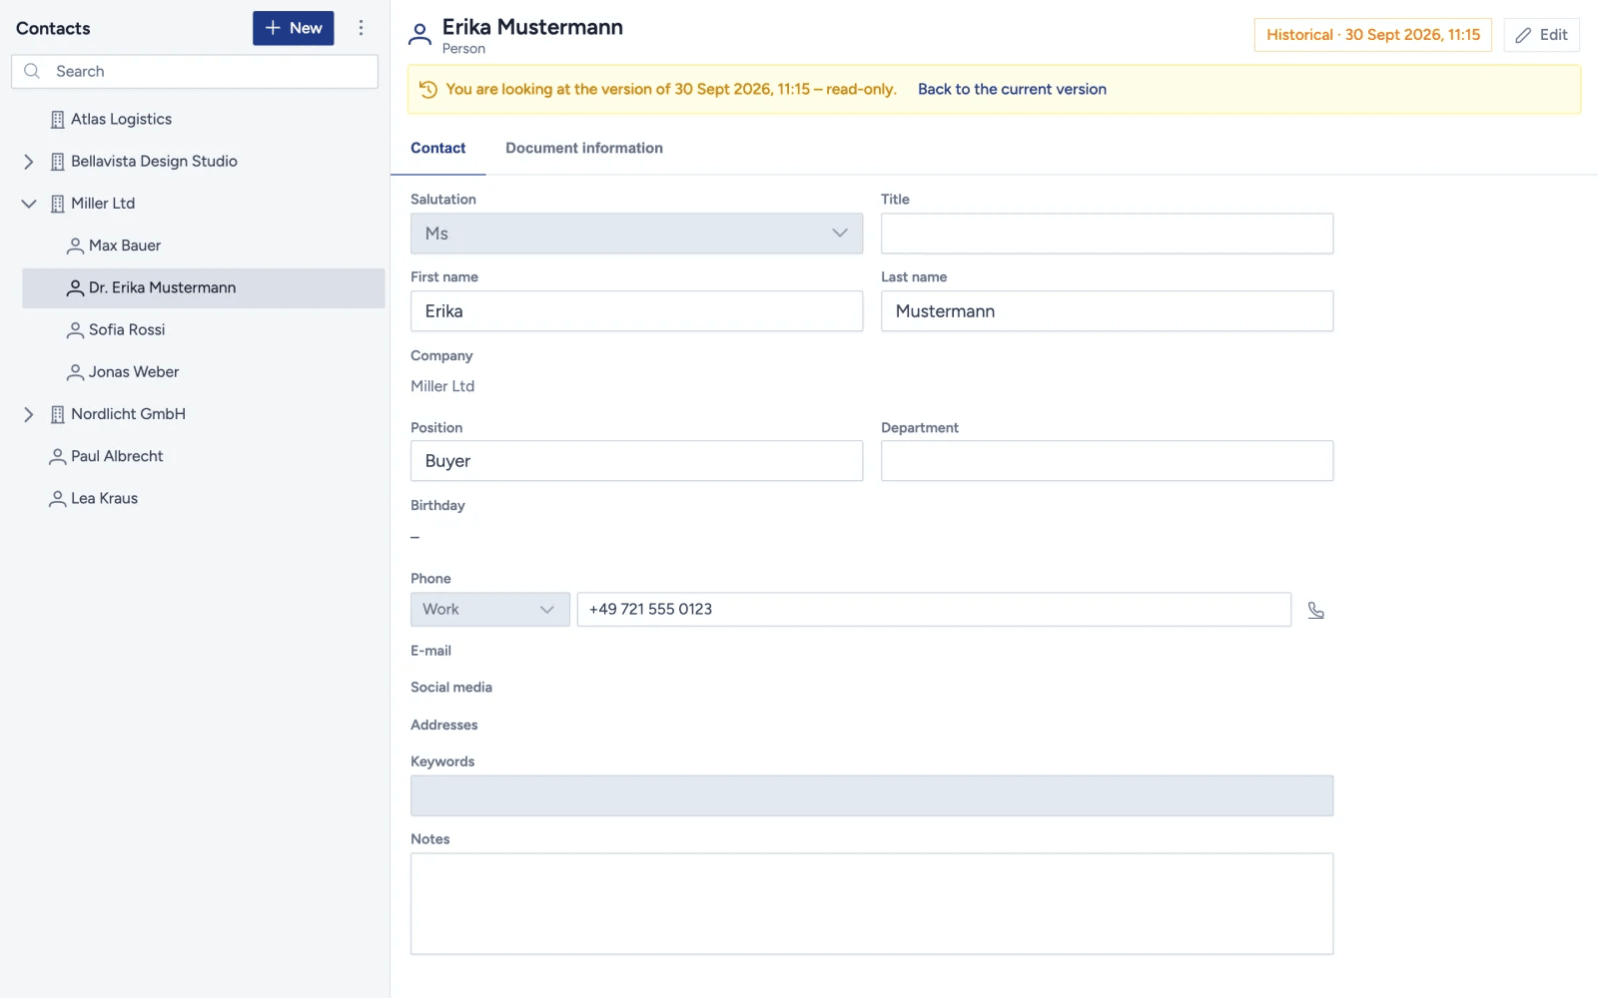The image size is (1598, 998).
Task: Click the Keywords field
Action: click(872, 795)
